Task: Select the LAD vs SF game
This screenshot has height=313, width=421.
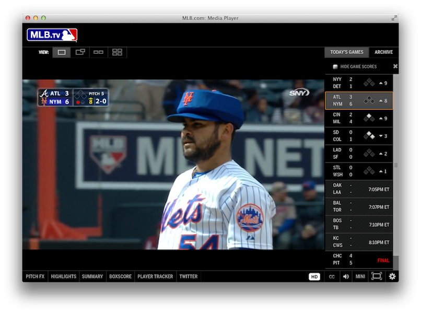Action: (359, 154)
